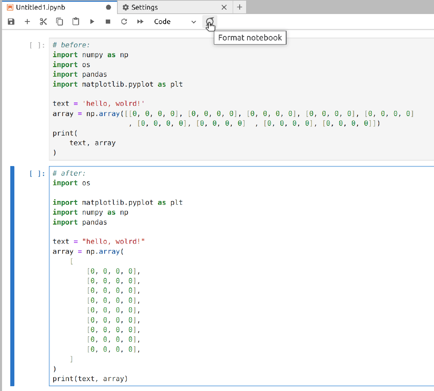
Task: Click the notebook file icon on Untitled1 tab
Action: point(11,7)
